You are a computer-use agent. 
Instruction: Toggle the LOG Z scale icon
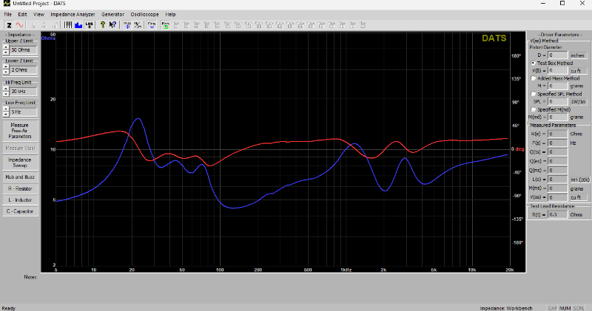pos(89,25)
